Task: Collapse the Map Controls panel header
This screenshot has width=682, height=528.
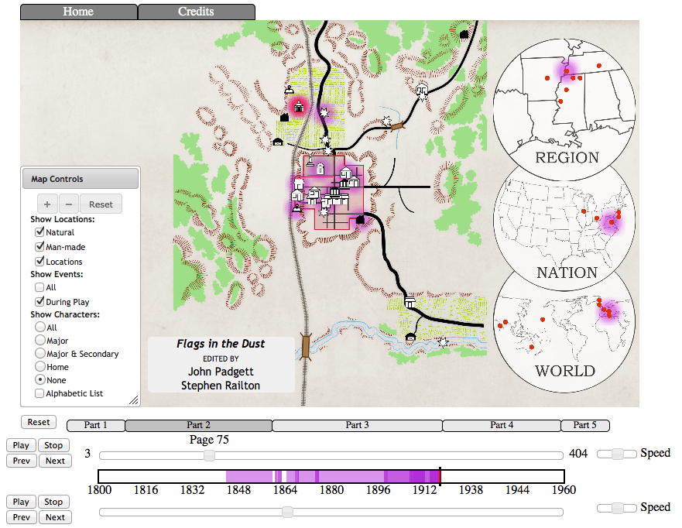Action: [81, 179]
